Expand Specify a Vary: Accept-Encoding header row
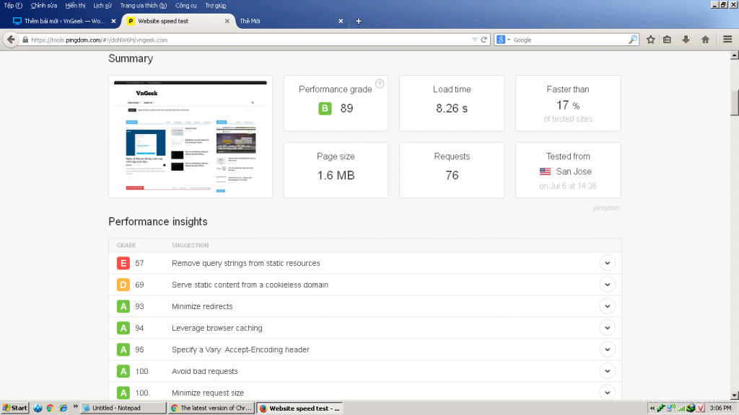 (608, 349)
